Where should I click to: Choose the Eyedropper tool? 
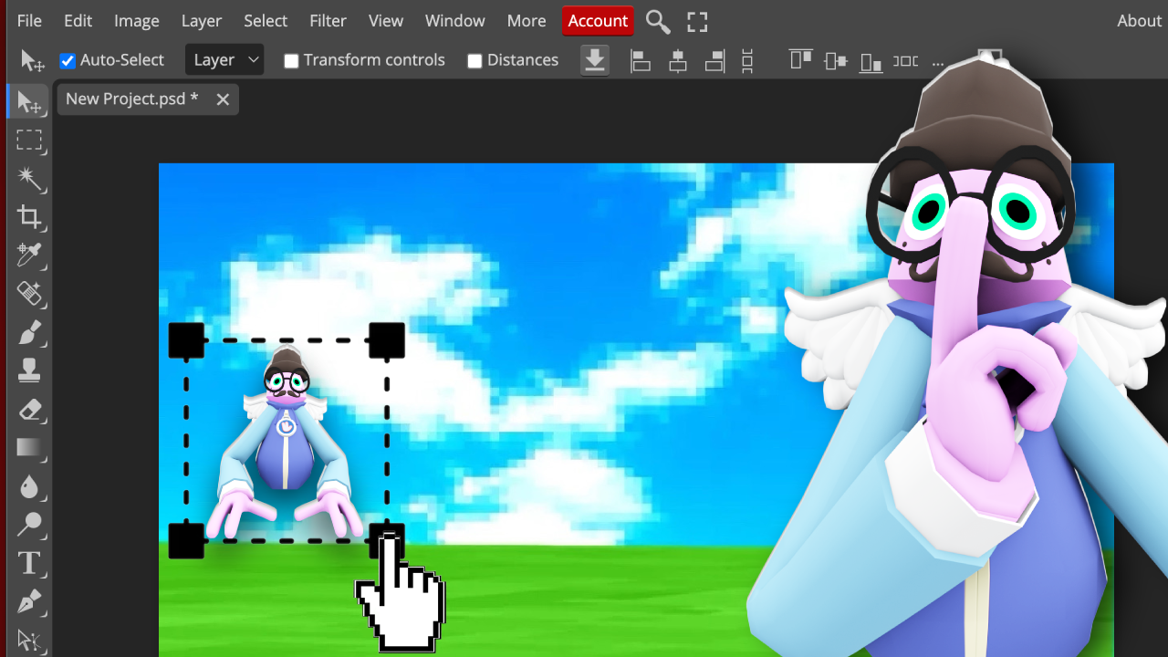[29, 255]
